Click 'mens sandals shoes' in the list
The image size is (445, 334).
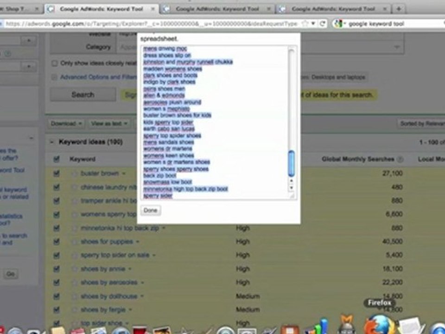169,142
